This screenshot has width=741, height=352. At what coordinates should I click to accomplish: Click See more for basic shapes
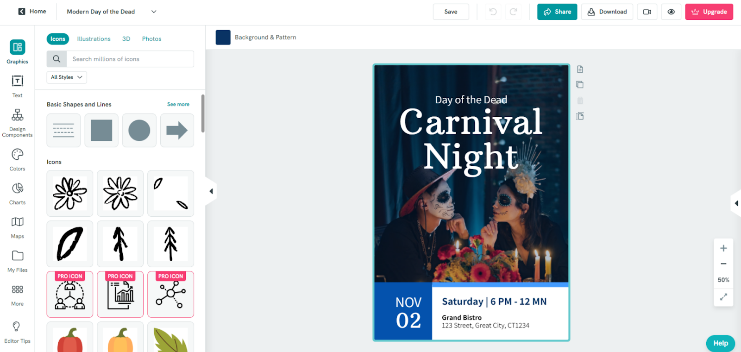point(178,104)
